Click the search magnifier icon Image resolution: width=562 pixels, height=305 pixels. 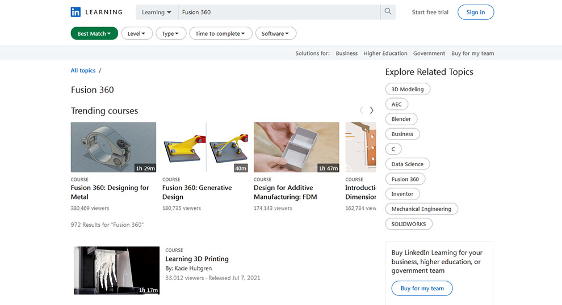388,12
